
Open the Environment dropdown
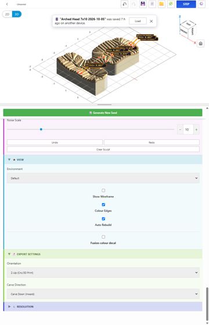coord(103,178)
